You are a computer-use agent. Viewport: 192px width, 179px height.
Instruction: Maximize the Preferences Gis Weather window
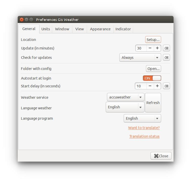(x=31, y=19)
